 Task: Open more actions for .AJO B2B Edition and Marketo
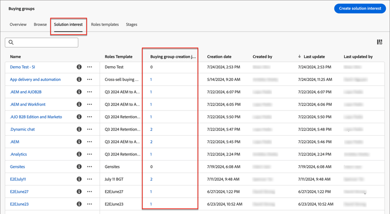pyautogui.click(x=89, y=117)
